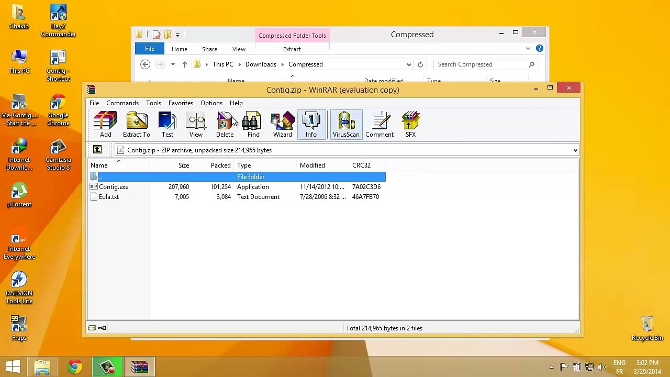Open the Favorites menu
670x377 pixels.
pyautogui.click(x=181, y=103)
